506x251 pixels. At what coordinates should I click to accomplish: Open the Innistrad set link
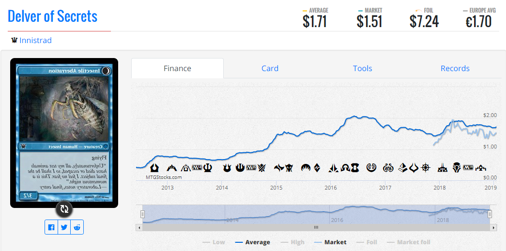point(35,40)
